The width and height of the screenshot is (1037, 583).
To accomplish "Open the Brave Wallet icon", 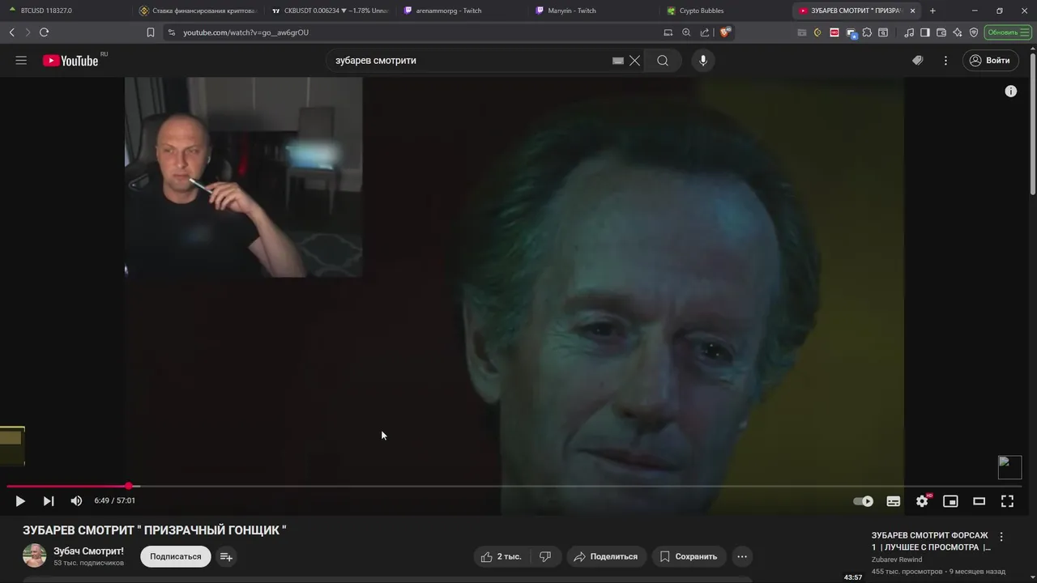I will [x=941, y=32].
